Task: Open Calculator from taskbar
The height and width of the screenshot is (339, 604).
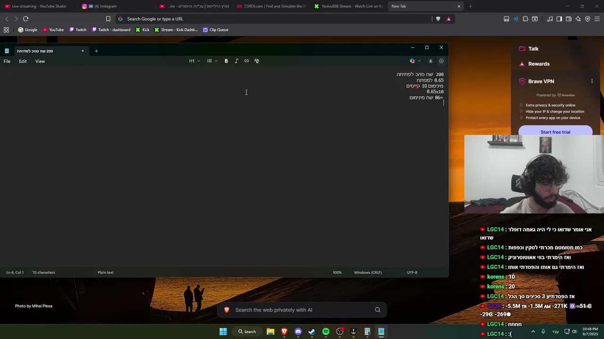Action: 367,331
